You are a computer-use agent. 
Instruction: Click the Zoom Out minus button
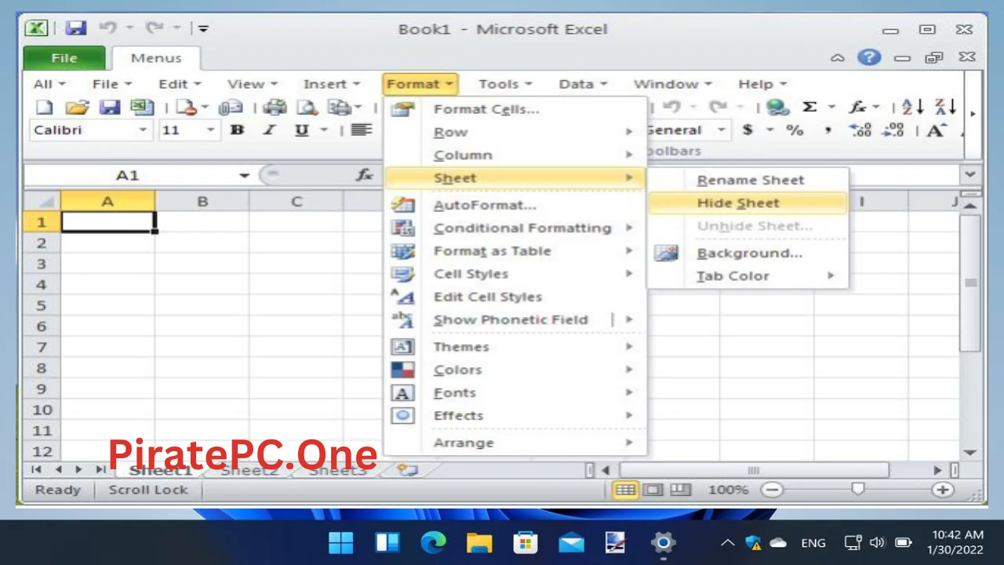[x=773, y=490]
